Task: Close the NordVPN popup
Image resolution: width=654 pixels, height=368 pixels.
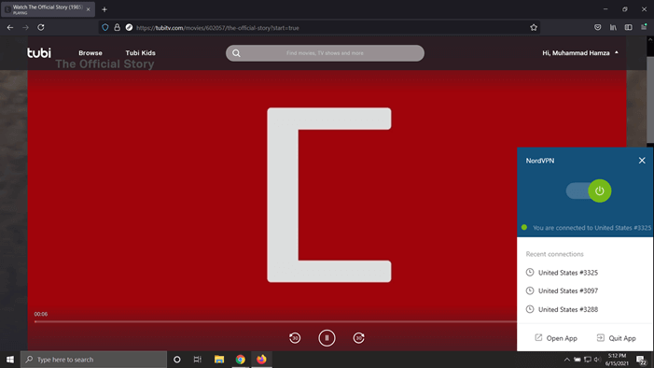Action: pos(642,161)
